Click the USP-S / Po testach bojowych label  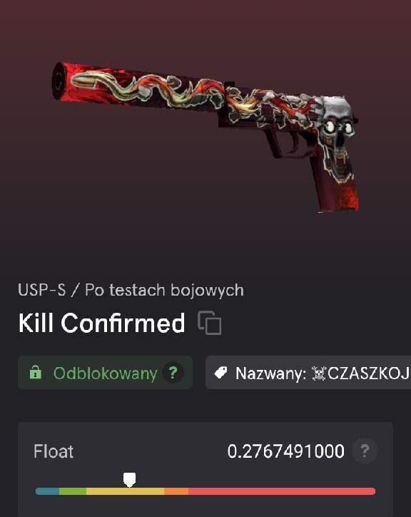click(x=131, y=291)
